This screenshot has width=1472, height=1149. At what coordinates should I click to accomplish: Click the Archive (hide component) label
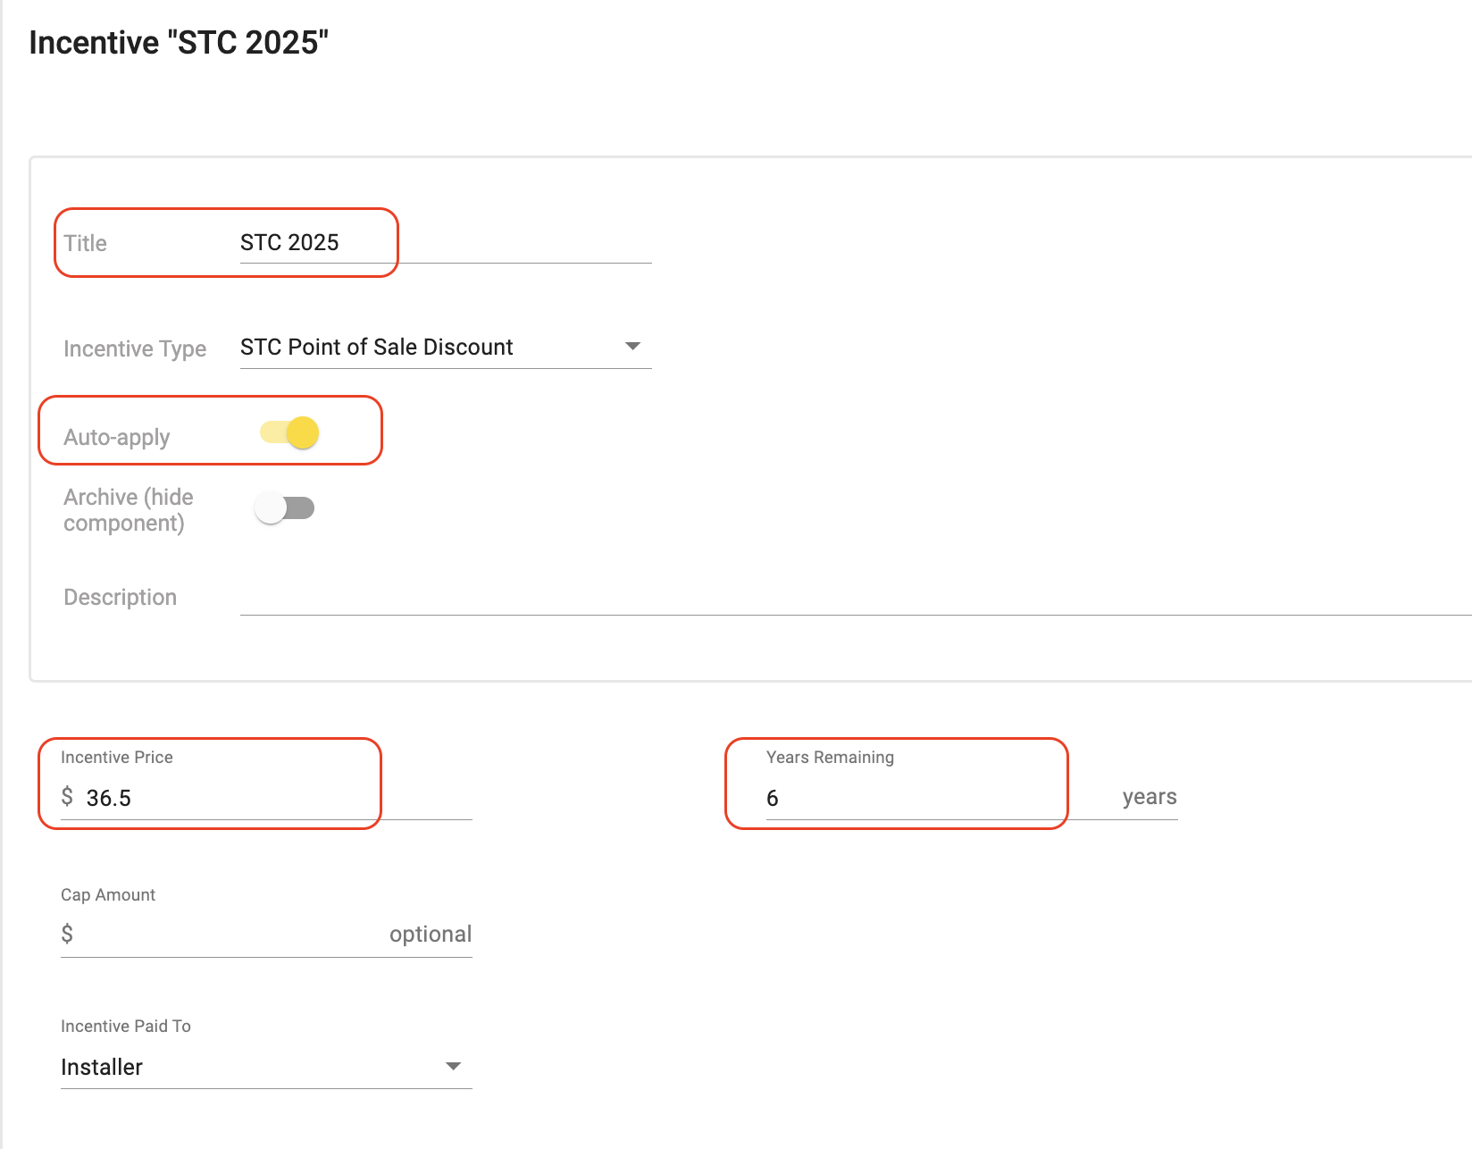click(x=129, y=509)
